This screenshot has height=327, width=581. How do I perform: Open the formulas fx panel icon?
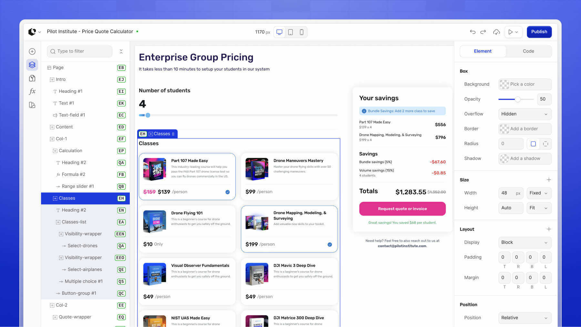(32, 91)
